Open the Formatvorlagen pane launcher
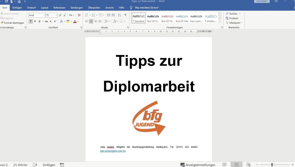 click(x=222, y=27)
